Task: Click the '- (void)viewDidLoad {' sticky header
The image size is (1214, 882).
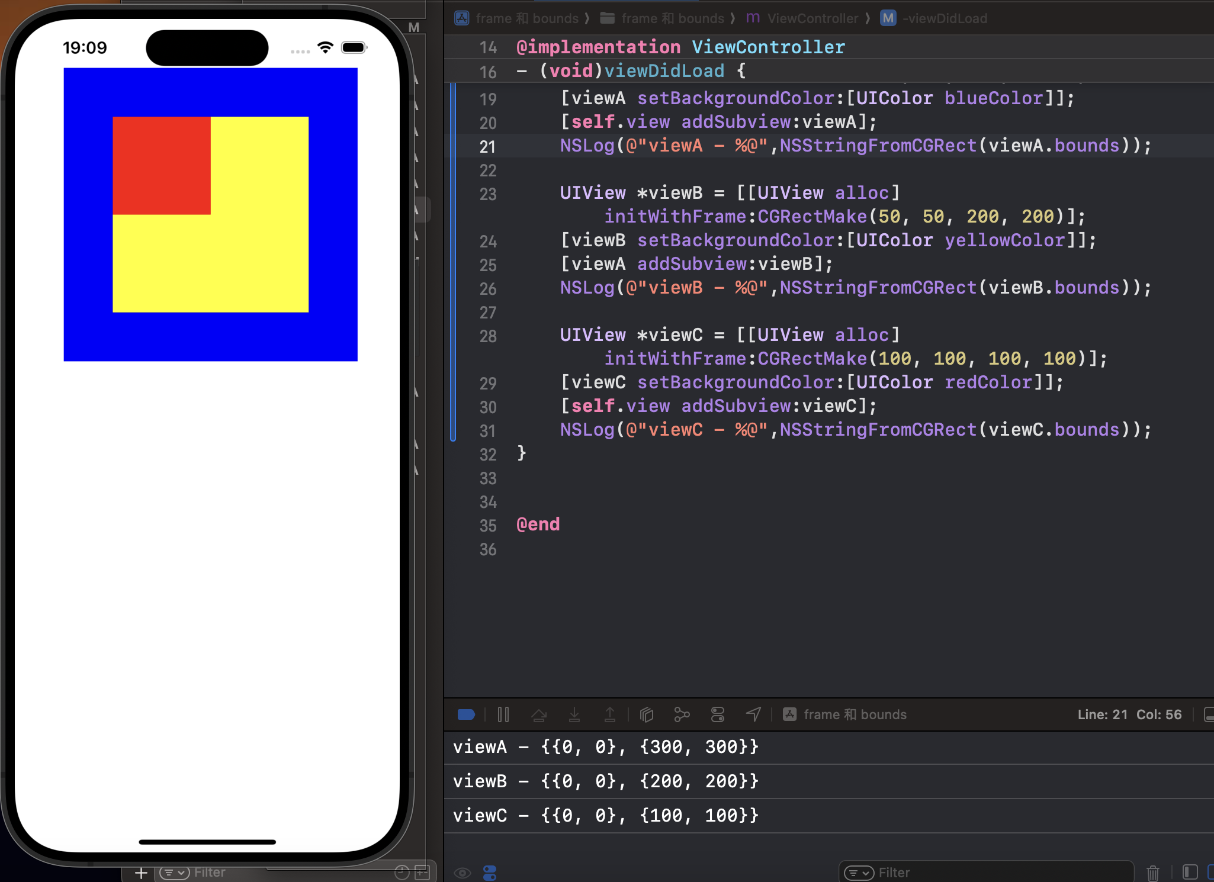Action: pos(631,71)
